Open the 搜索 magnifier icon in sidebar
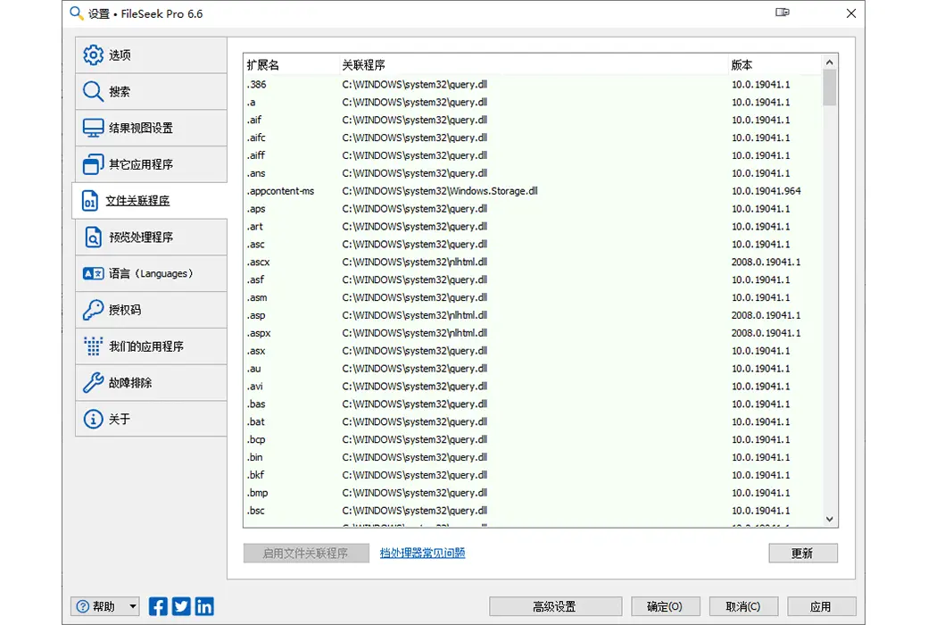The height and width of the screenshot is (625, 928). tap(93, 91)
